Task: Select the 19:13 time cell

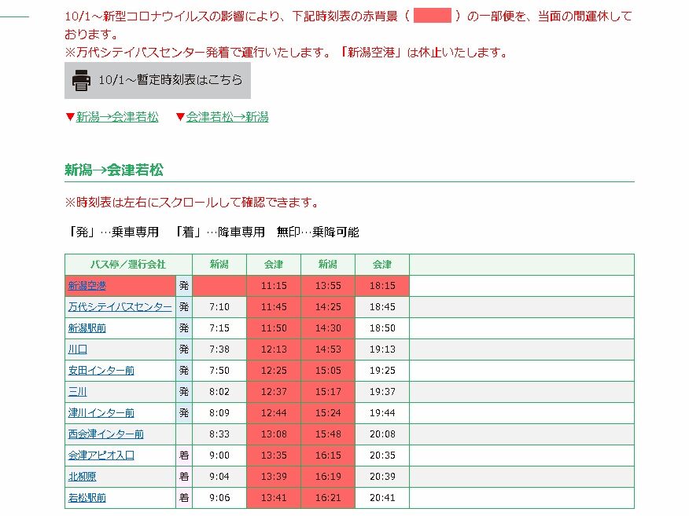Action: click(x=382, y=349)
